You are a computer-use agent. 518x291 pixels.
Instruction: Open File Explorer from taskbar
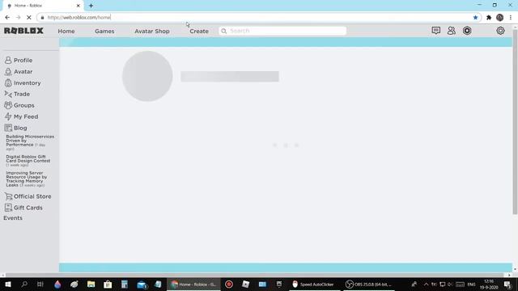[x=91, y=284]
